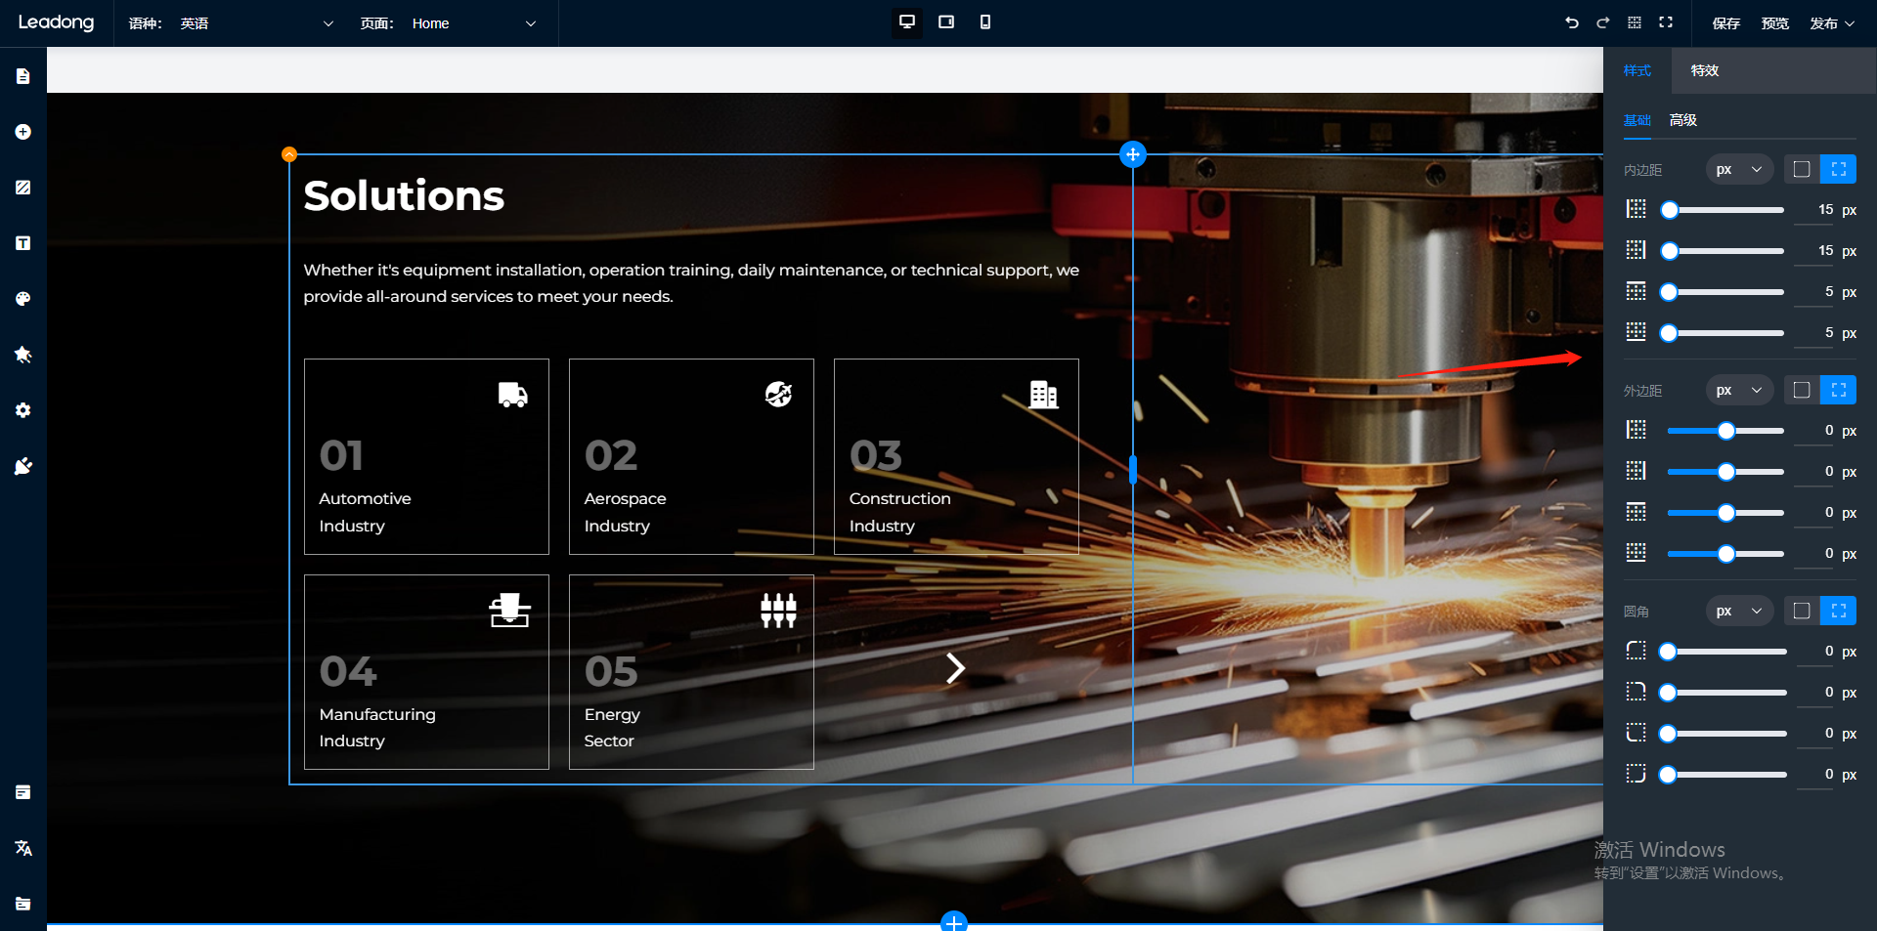Open the translate language icon in sidebar
The height and width of the screenshot is (931, 1877).
(x=23, y=848)
